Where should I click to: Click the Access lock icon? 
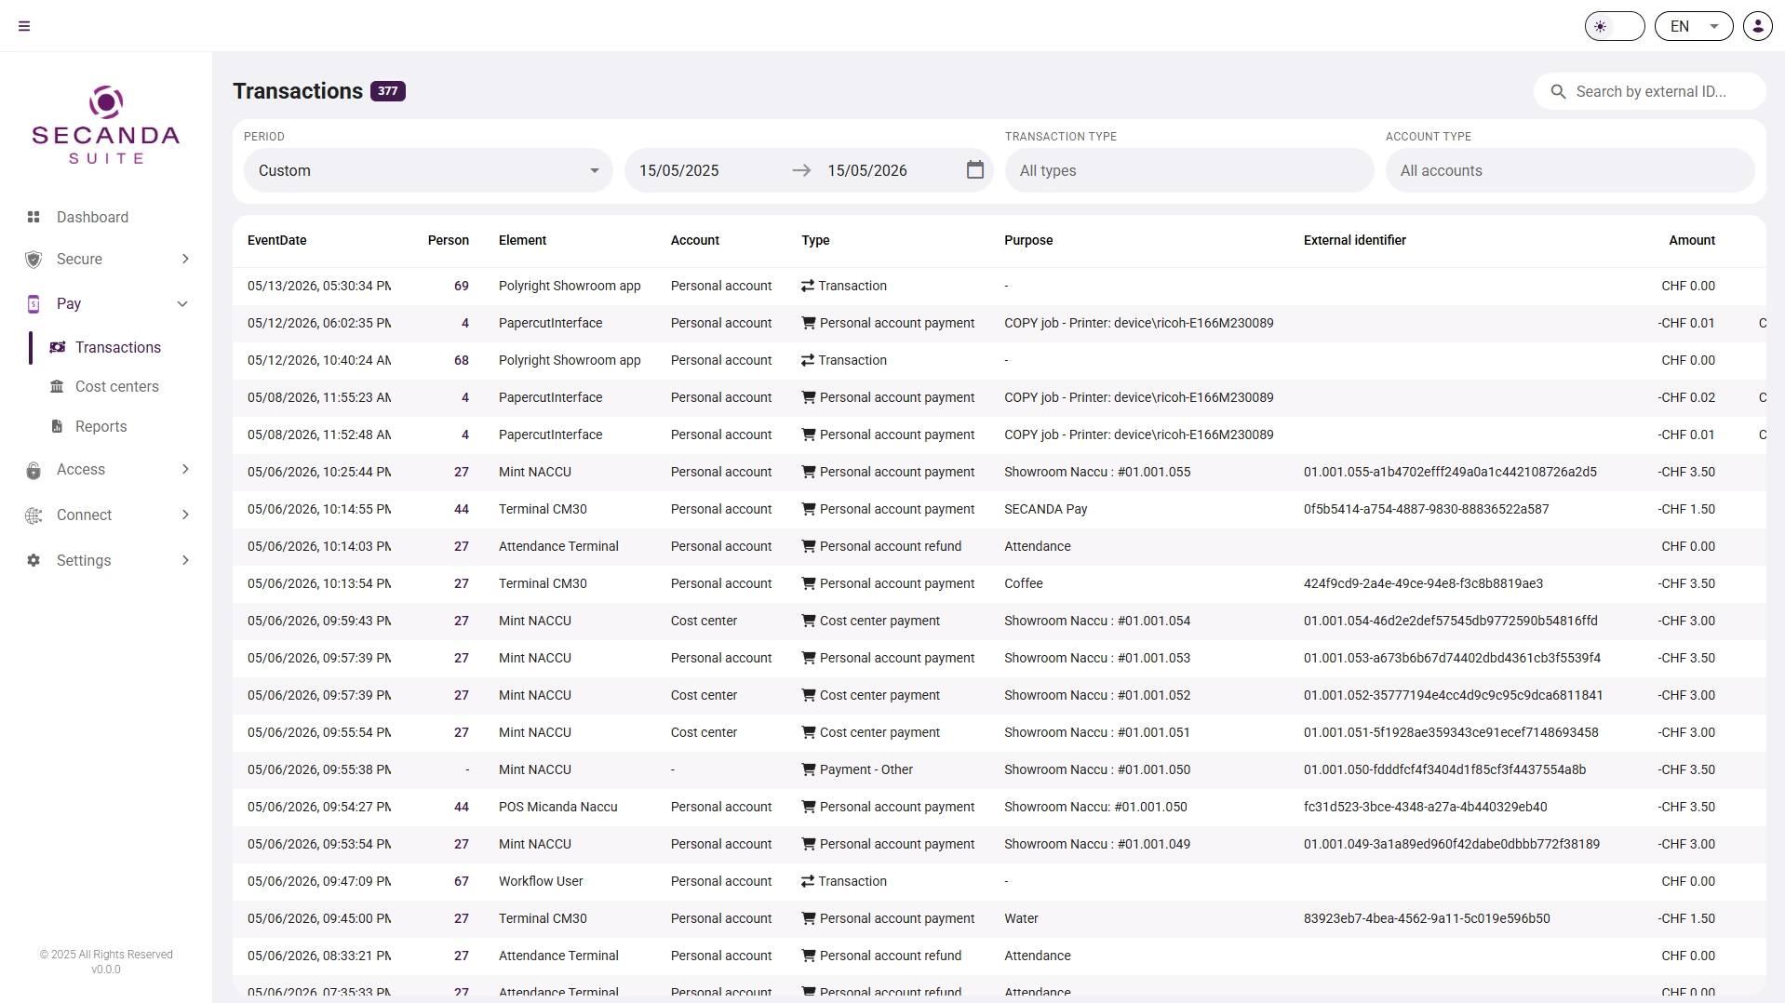pyautogui.click(x=34, y=470)
